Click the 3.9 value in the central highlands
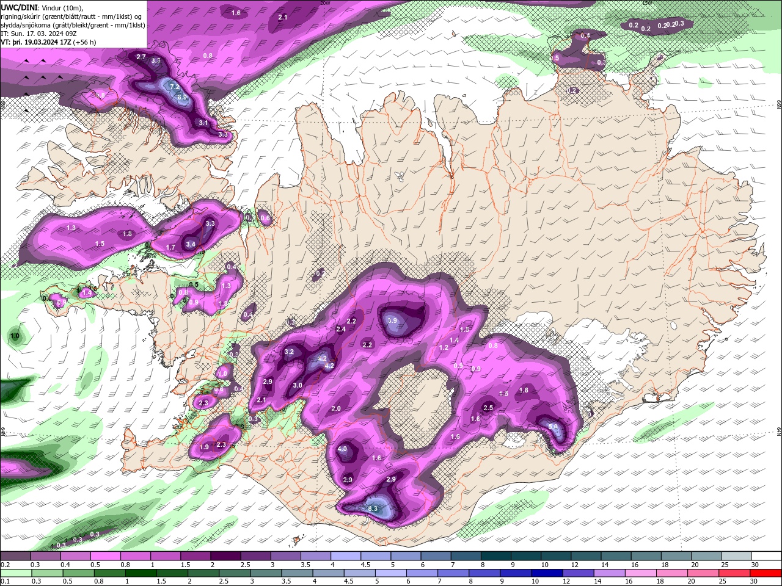This screenshot has height=586, width=782. [x=393, y=320]
